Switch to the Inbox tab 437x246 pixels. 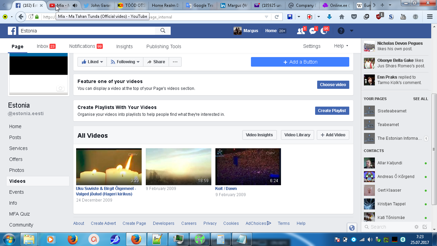46,46
